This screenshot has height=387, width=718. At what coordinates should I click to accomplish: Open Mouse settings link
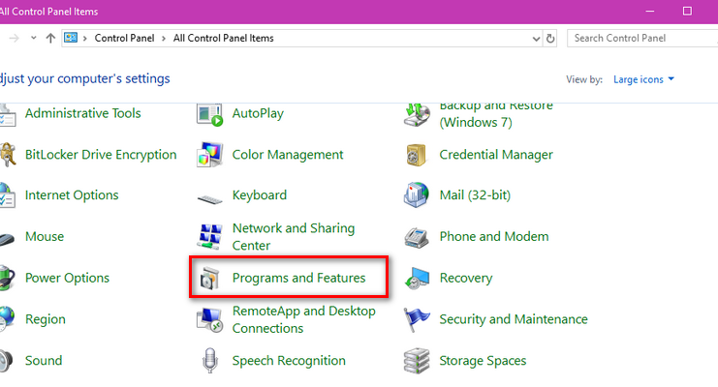click(45, 236)
